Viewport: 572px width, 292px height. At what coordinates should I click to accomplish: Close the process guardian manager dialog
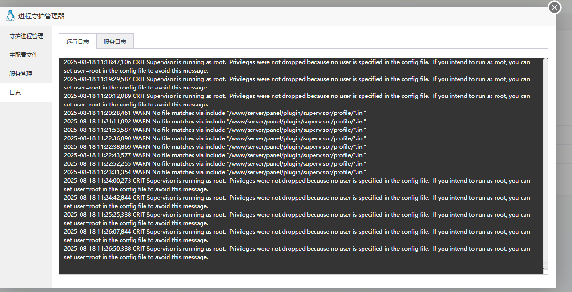555,8
